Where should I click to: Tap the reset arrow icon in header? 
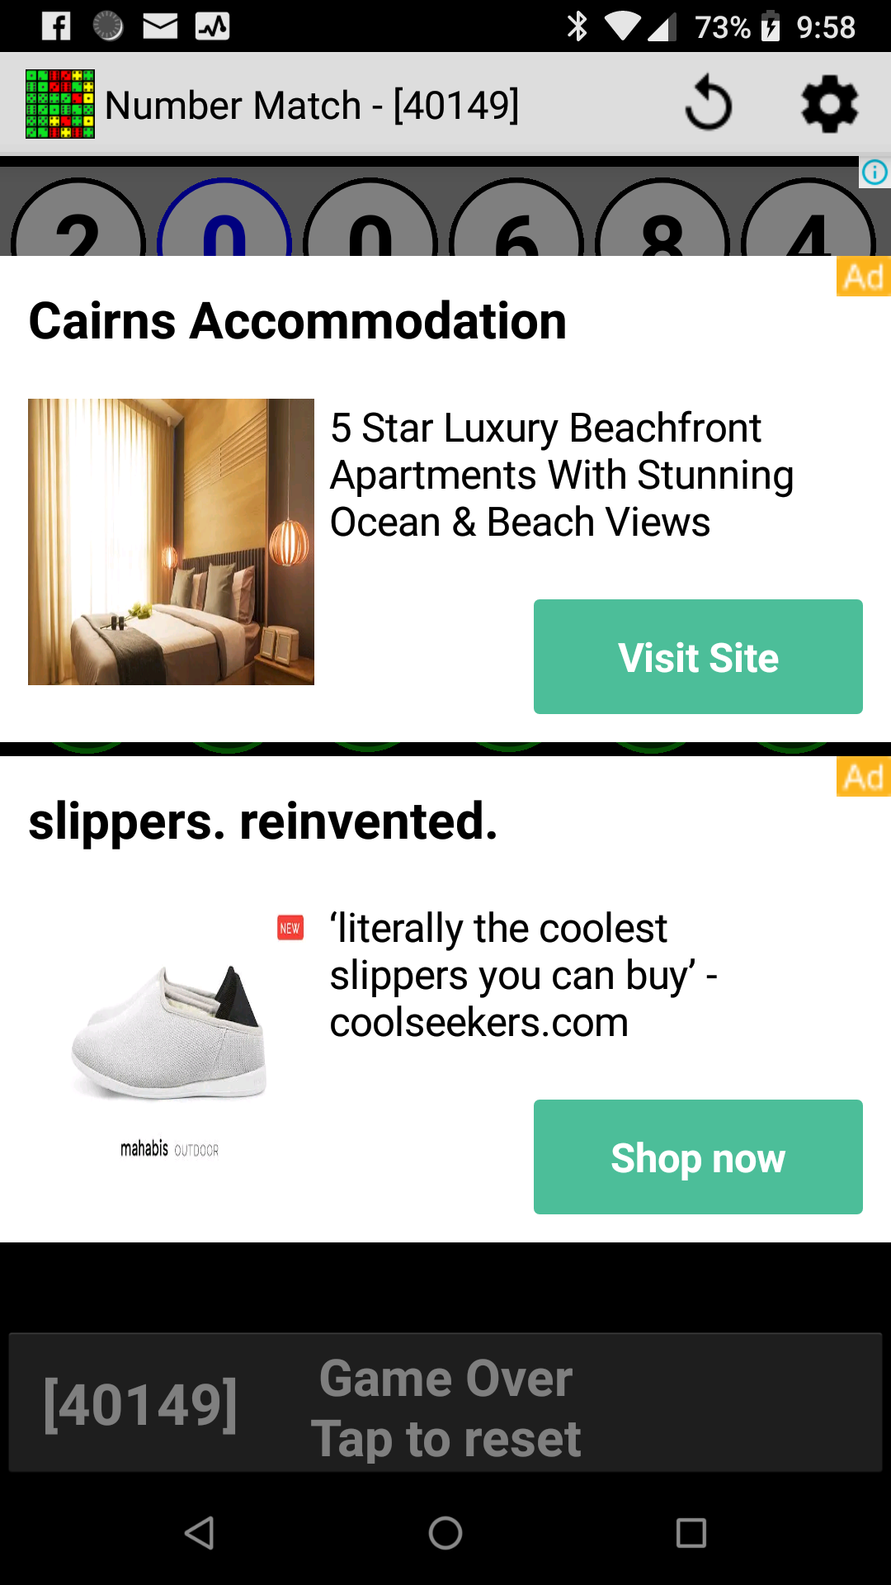708,104
